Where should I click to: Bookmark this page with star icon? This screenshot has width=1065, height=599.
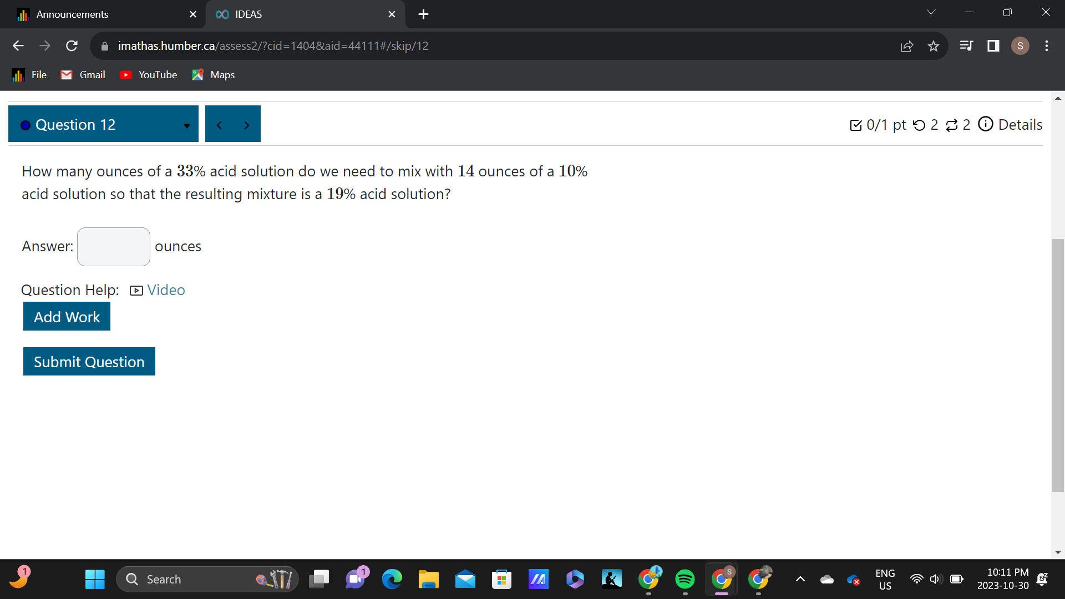pyautogui.click(x=934, y=46)
